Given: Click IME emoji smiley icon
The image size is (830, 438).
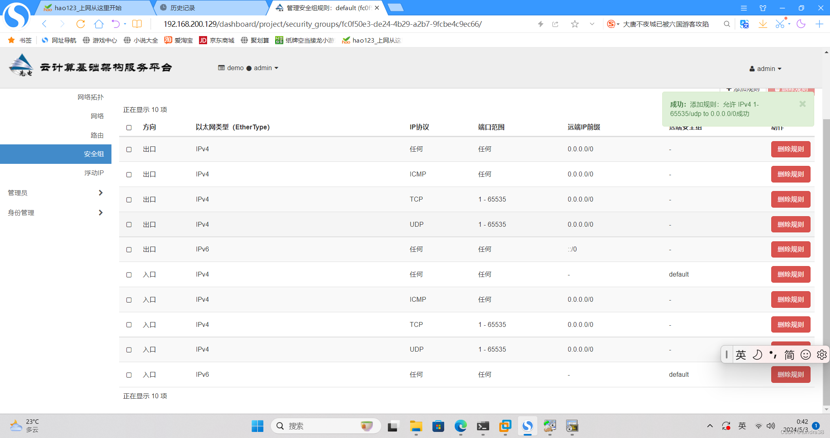Looking at the screenshot, I should pos(806,355).
